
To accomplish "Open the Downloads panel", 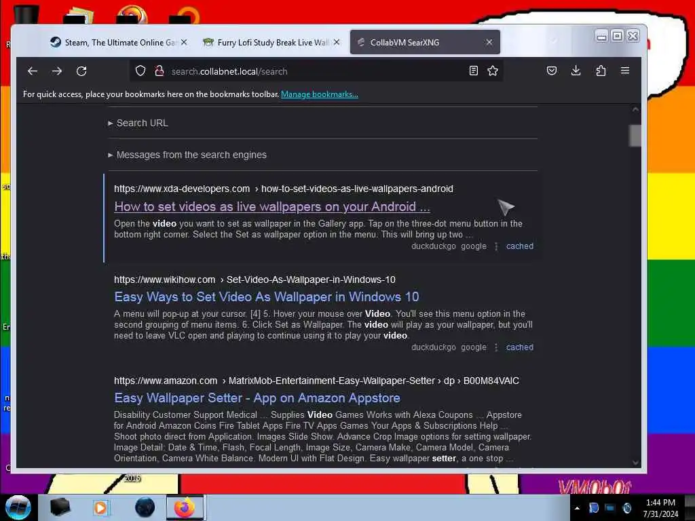I will (576, 71).
